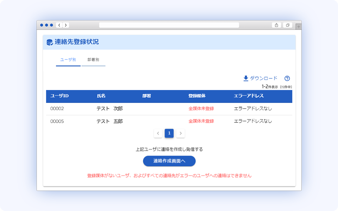Select page 1 in pagination
Image resolution: width=338 pixels, height=211 pixels.
pos(169,133)
